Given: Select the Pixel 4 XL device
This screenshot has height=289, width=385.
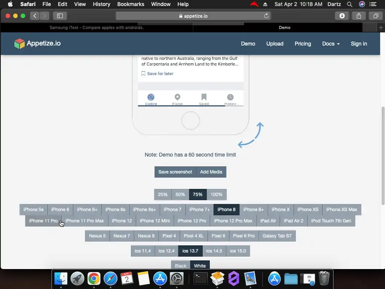Looking at the screenshot, I should [194, 236].
